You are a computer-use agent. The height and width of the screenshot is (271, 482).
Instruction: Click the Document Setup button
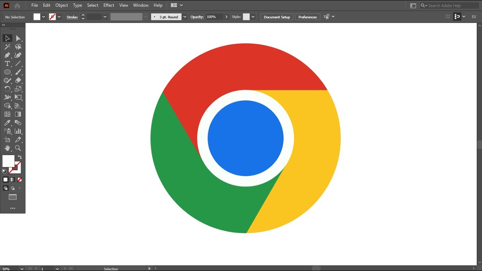[x=277, y=17]
